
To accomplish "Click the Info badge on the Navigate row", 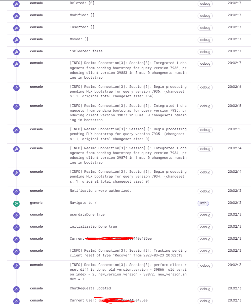I will pyautogui.click(x=203, y=203).
